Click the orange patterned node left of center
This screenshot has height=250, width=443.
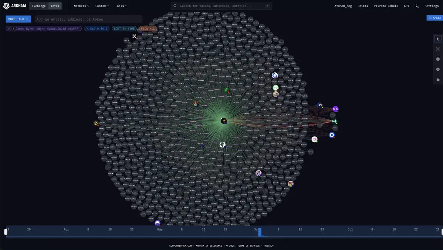coord(196,103)
